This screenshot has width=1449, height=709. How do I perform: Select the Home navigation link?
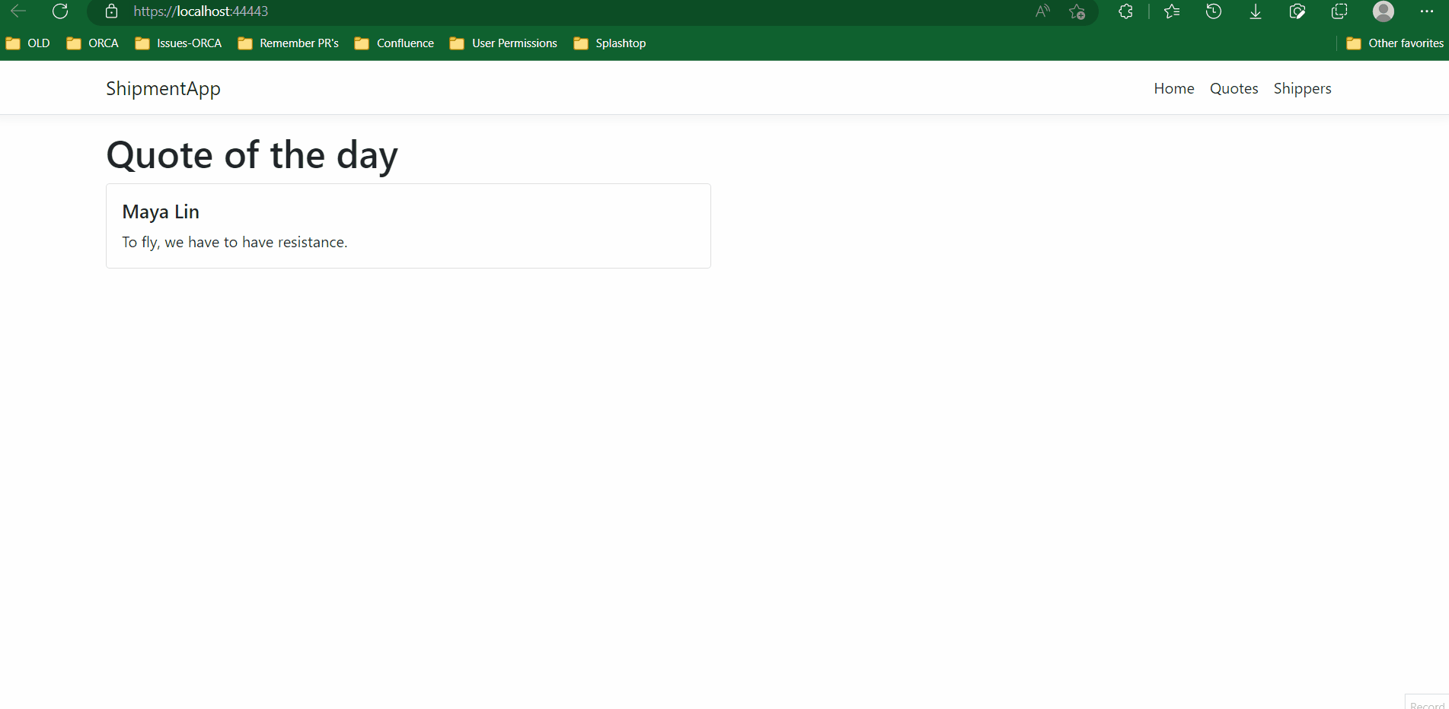pyautogui.click(x=1173, y=88)
